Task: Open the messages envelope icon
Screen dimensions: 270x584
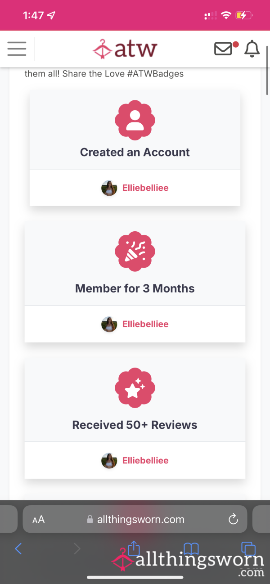Action: (224, 49)
